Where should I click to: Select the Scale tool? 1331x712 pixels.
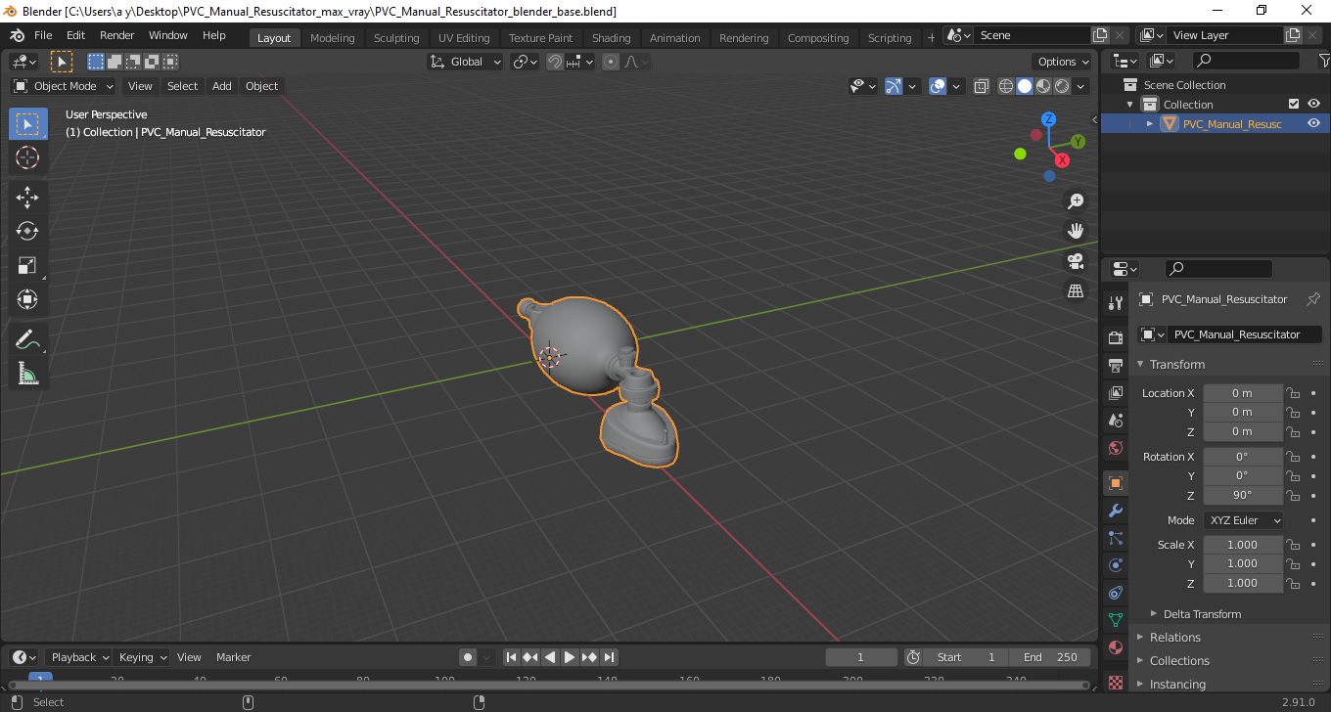coord(27,265)
